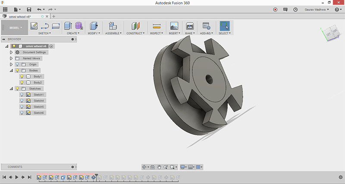Choose the Extrude tool icon

tap(68, 26)
